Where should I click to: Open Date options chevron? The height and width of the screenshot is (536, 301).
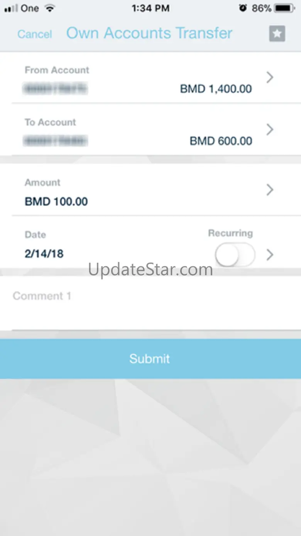point(270,255)
